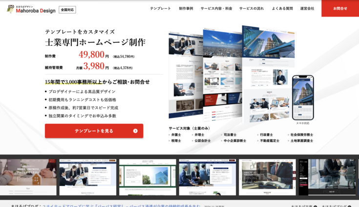This screenshot has height=207, width=359.
Task: Click the 全国対応 badge
Action: (x=67, y=10)
